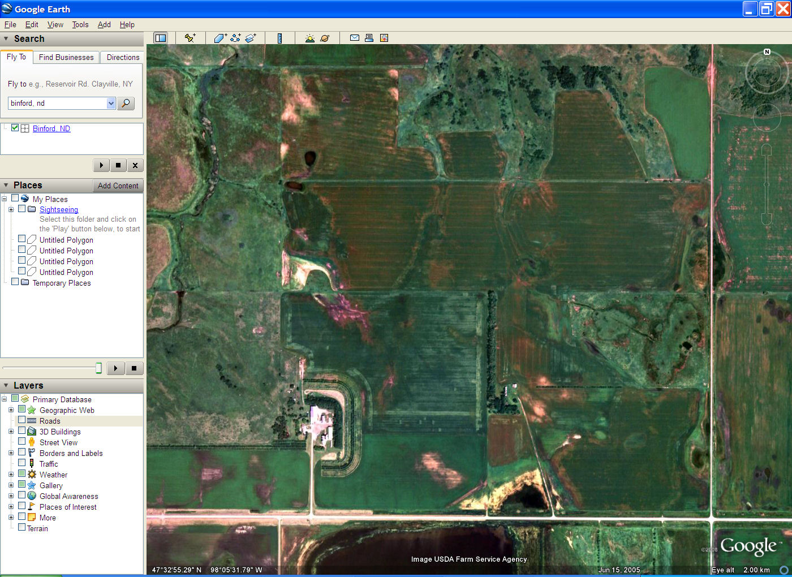Play the Places tour button
792x577 pixels.
115,368
